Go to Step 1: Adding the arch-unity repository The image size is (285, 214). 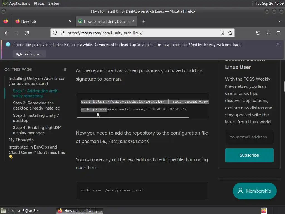36,93
